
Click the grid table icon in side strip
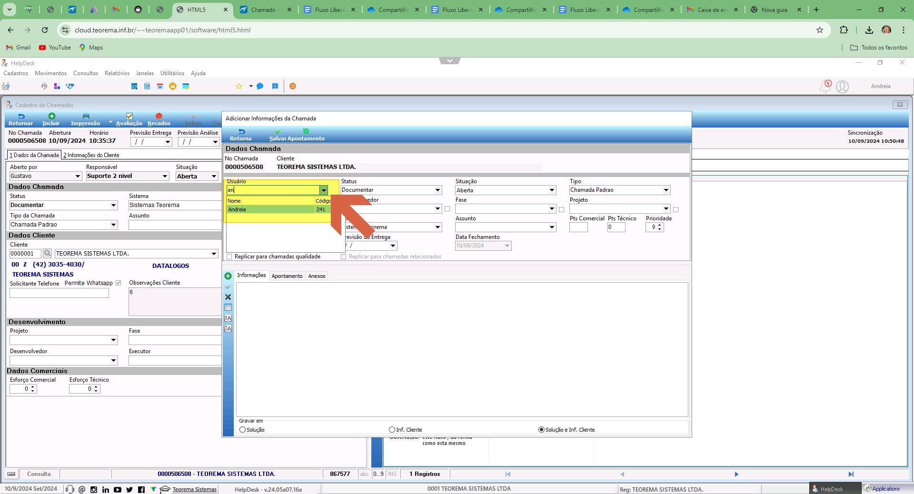[x=228, y=307]
